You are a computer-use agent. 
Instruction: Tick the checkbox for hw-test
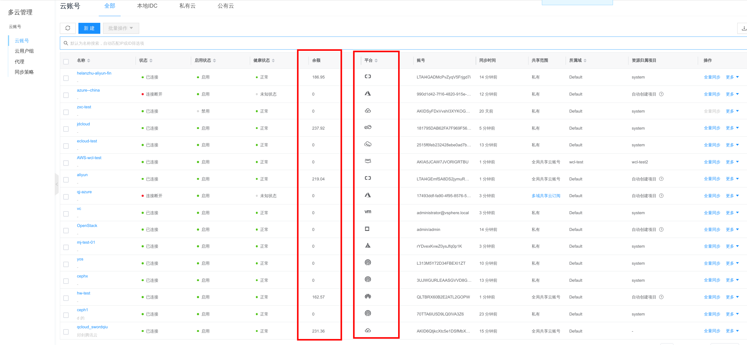66,298
